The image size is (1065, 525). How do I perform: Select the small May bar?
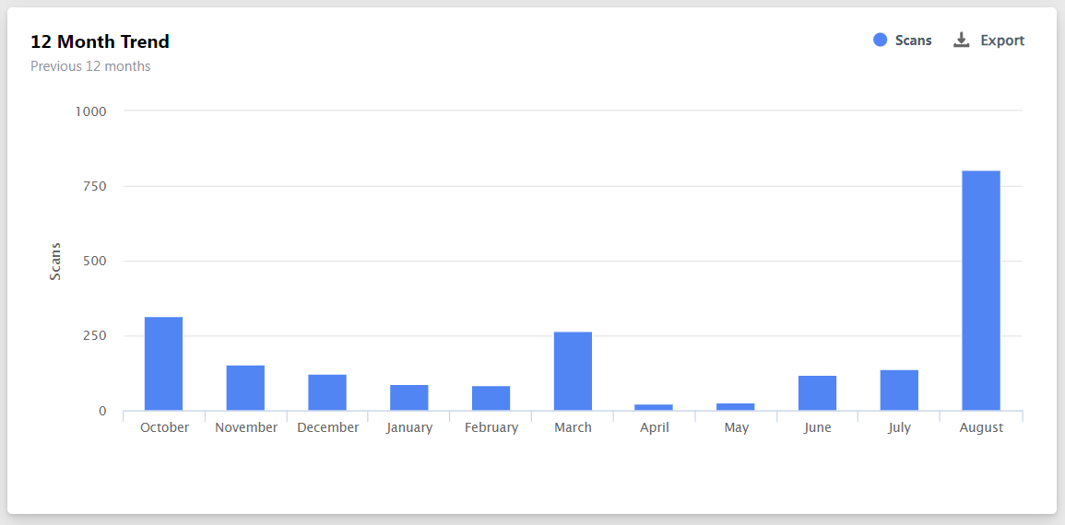(736, 406)
